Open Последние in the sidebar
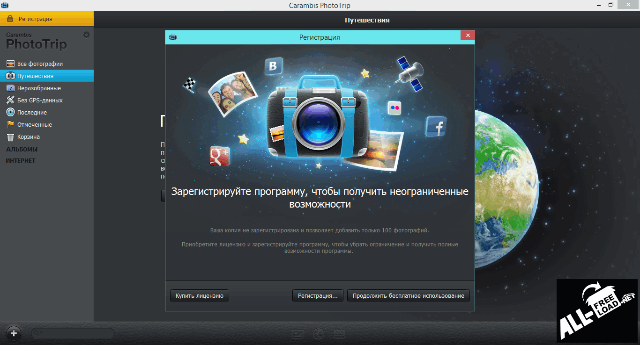Viewport: 640px width, 345px height. 32,112
